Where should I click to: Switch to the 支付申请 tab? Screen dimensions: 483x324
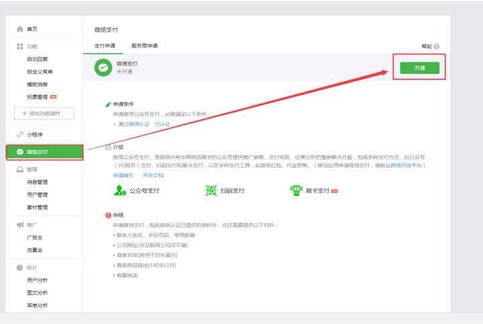tap(105, 46)
